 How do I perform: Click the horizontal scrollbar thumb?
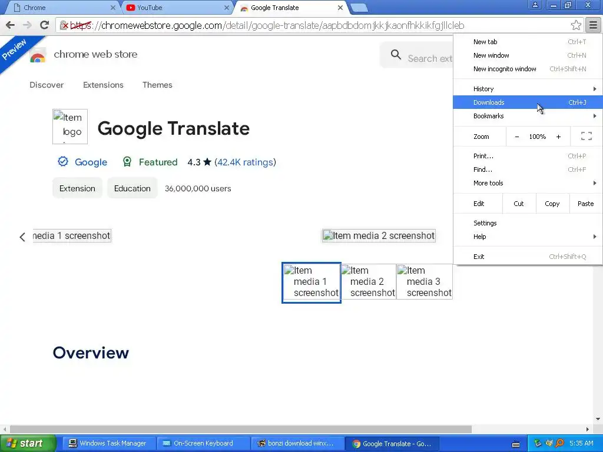(x=241, y=429)
